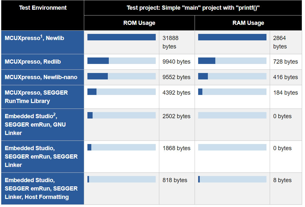Select the "MCUXpresso, Newlib-nano" row label

(41, 77)
